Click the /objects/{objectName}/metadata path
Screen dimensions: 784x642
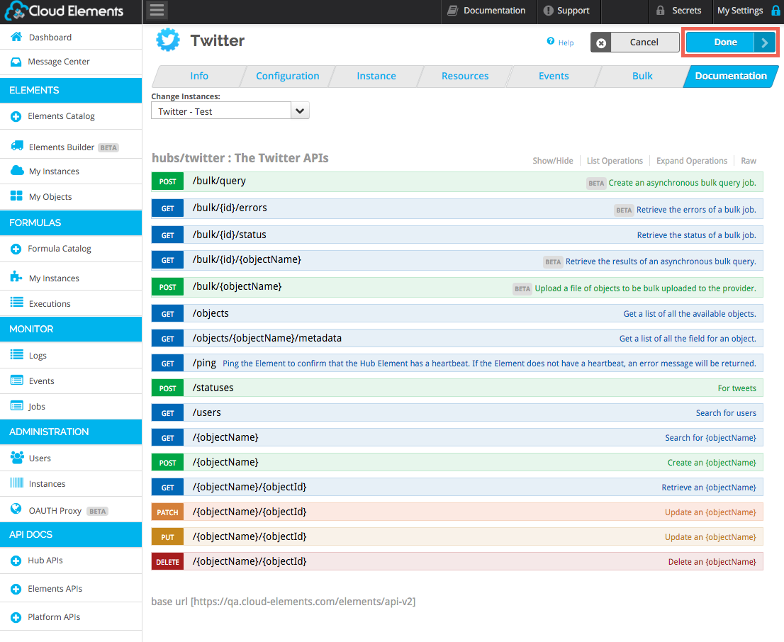267,338
